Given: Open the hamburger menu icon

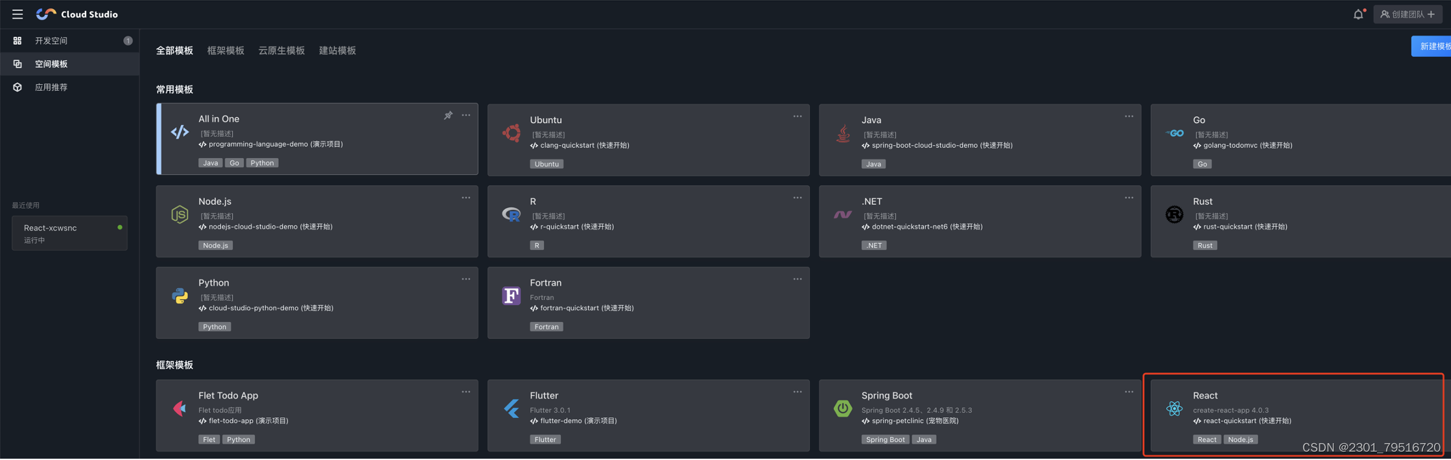Looking at the screenshot, I should point(18,14).
